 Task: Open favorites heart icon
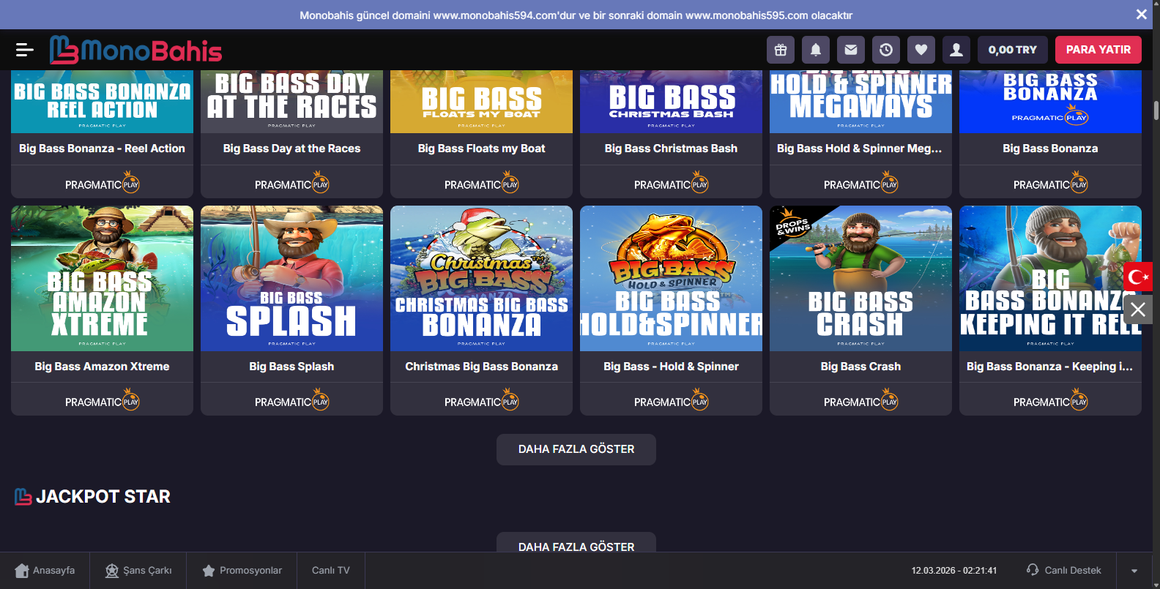coord(921,50)
